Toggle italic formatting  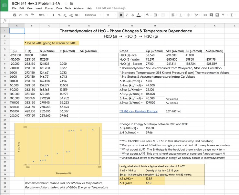pyautogui.click(x=127, y=15)
